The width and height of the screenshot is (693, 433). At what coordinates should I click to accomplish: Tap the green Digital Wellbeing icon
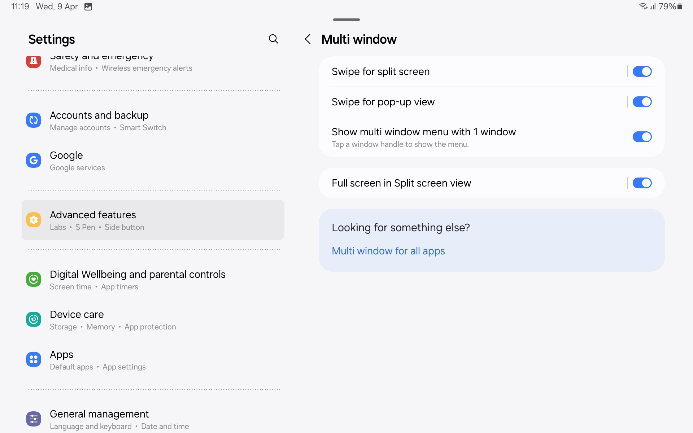(34, 279)
